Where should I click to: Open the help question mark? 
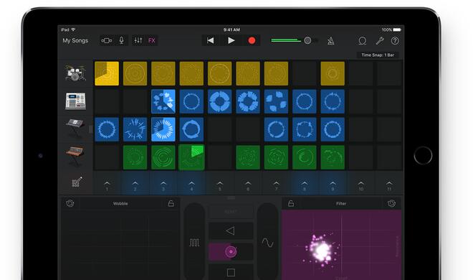pos(395,41)
